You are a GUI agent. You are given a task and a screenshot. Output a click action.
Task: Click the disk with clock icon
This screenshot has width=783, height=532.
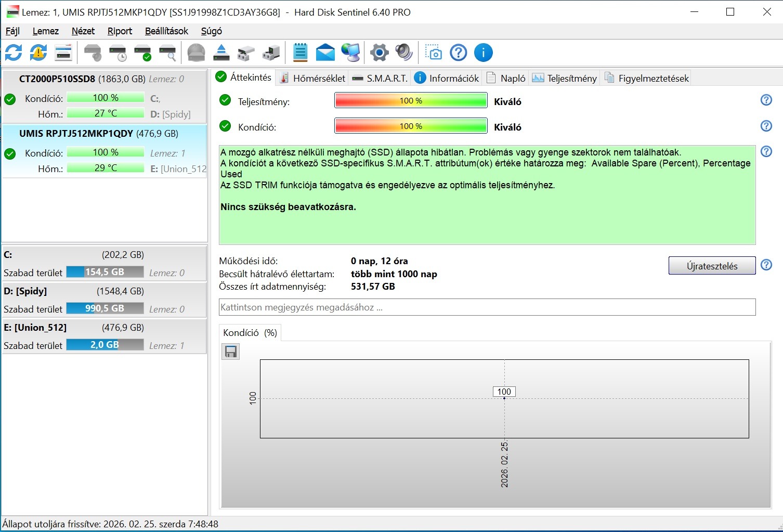[x=118, y=53]
